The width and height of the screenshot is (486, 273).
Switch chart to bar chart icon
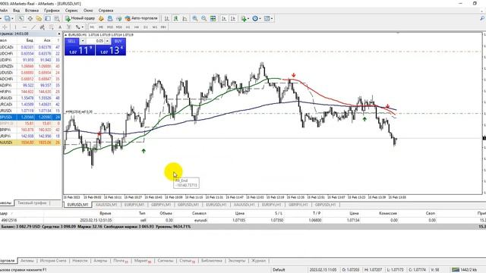(167, 18)
